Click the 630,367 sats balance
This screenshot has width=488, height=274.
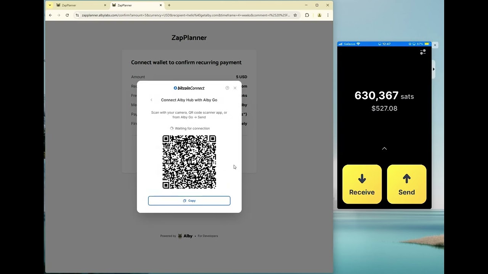(384, 96)
